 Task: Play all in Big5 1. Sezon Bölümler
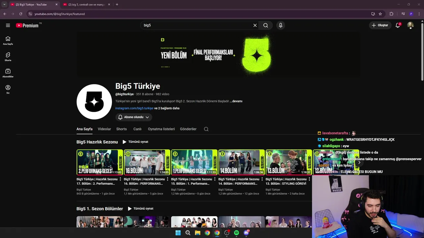point(141,209)
